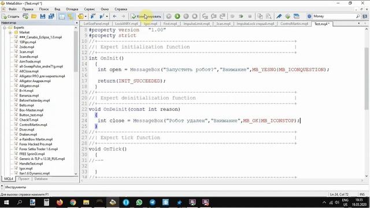Open the Отладка menu
The image size is (370, 208).
click(x=72, y=9)
